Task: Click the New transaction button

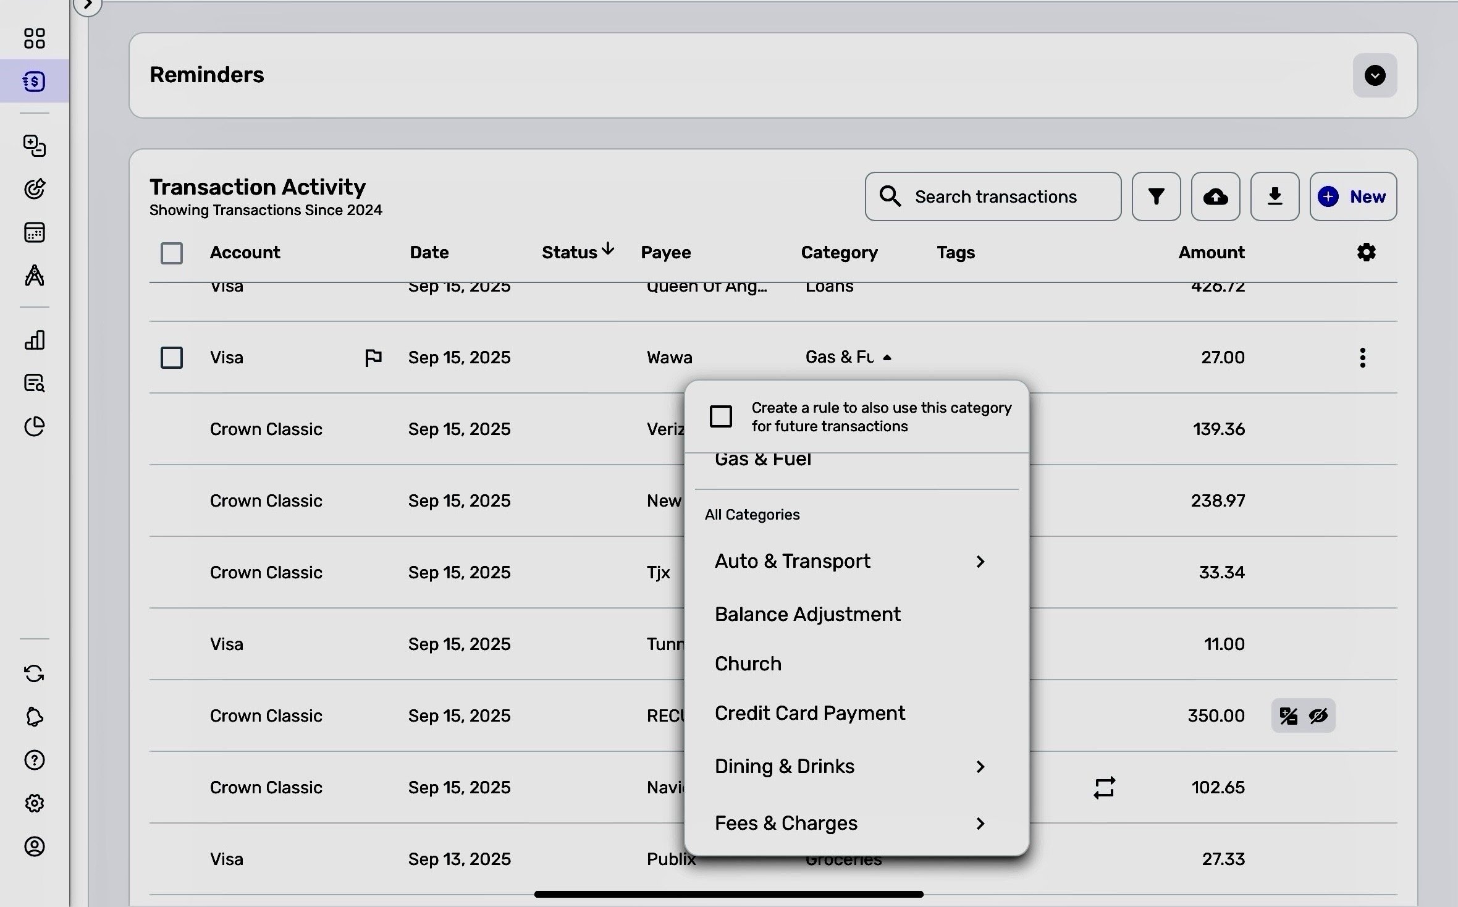Action: 1353,196
